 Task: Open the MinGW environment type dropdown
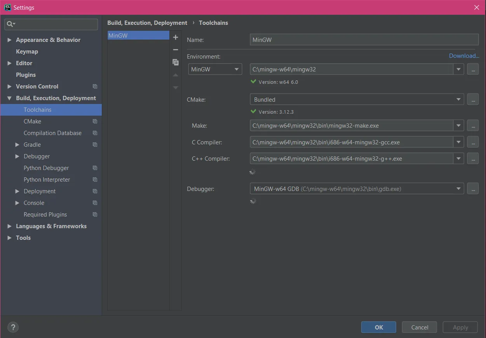click(x=215, y=69)
